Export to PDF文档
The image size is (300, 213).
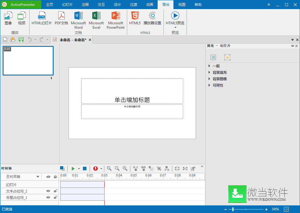click(x=62, y=18)
